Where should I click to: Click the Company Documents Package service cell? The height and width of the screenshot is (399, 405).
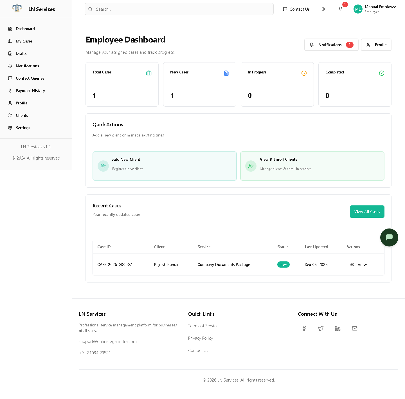(224, 264)
